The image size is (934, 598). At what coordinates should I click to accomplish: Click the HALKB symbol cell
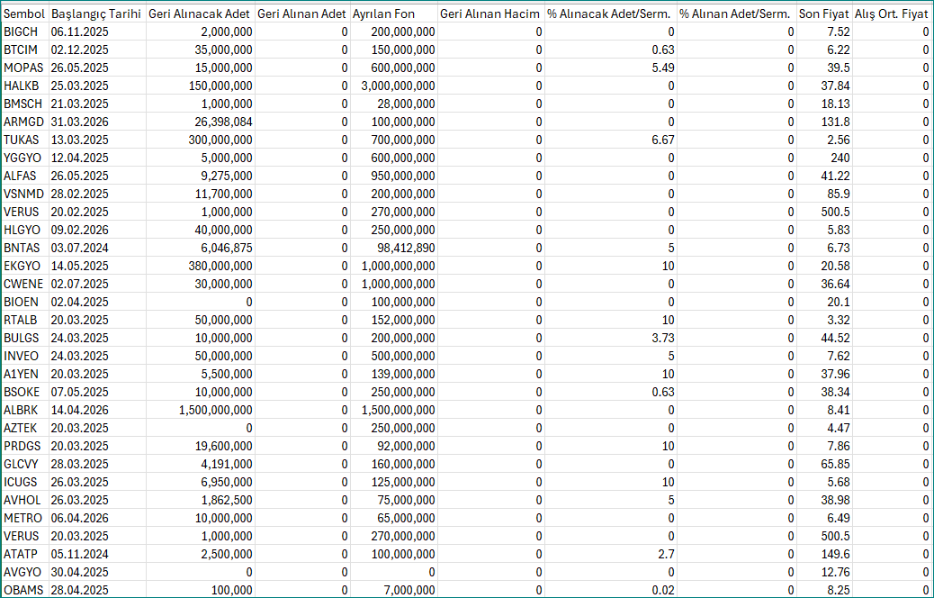coord(24,86)
